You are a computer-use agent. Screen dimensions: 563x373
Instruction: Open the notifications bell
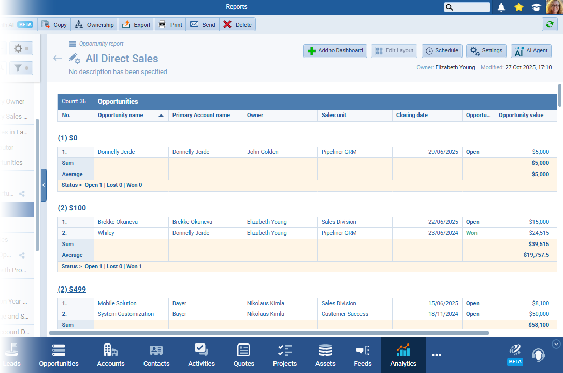coord(501,7)
